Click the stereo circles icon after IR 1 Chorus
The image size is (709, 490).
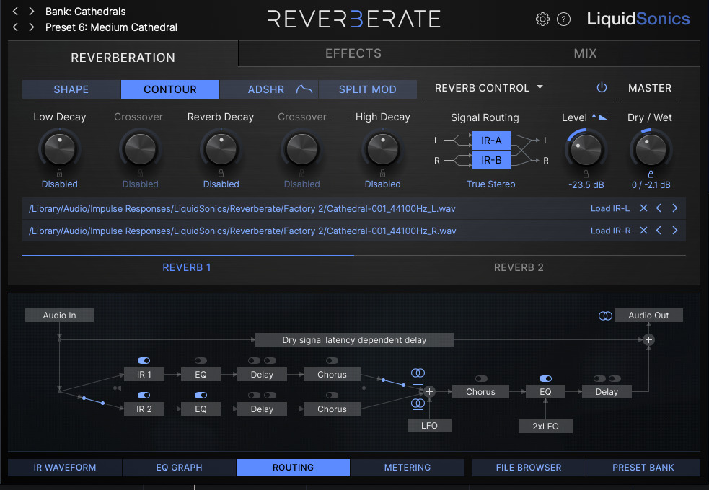click(x=418, y=373)
